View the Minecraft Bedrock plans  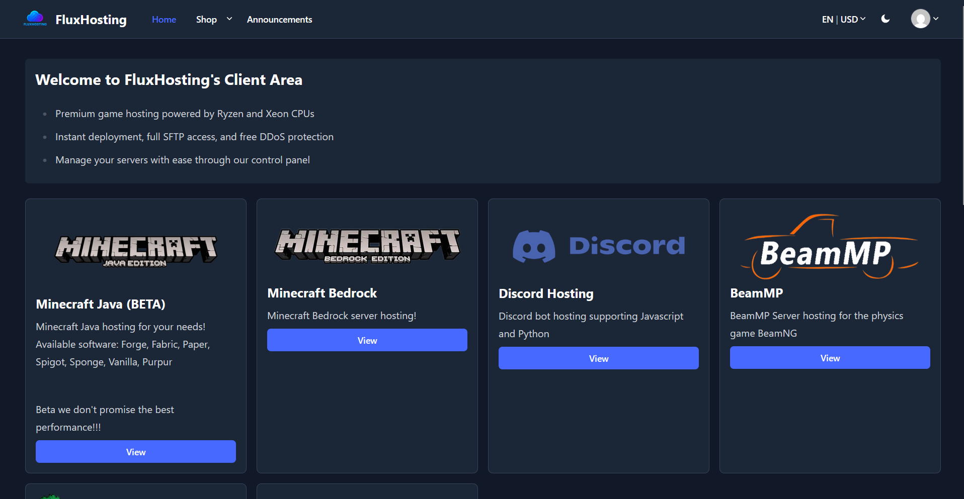click(x=367, y=340)
